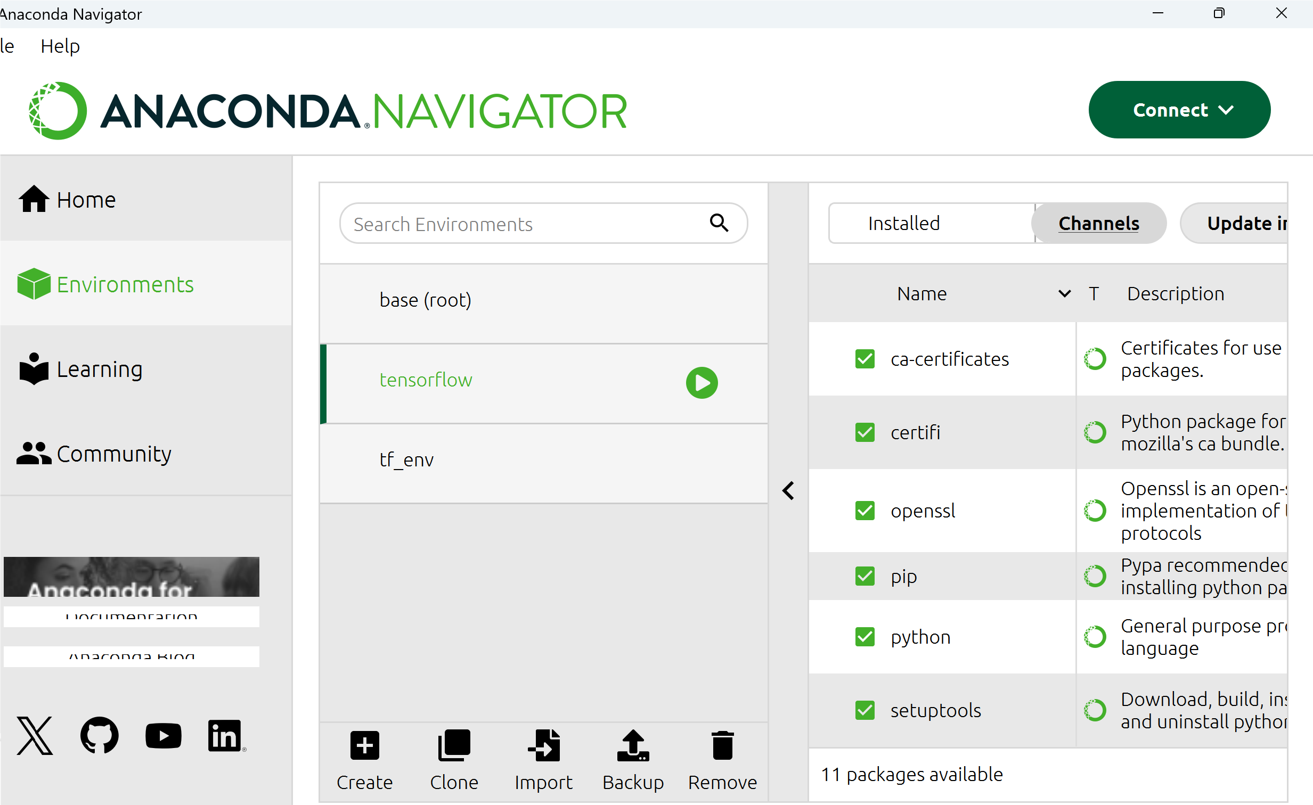Screen dimensions: 1313x805
Task: Open the Connect dropdown button
Action: click(x=1179, y=110)
